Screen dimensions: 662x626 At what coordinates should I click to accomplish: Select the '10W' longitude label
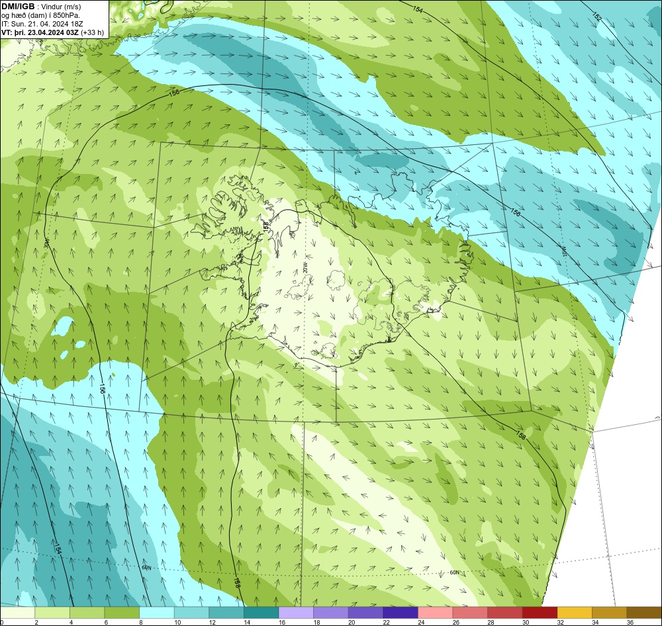click(563, 250)
